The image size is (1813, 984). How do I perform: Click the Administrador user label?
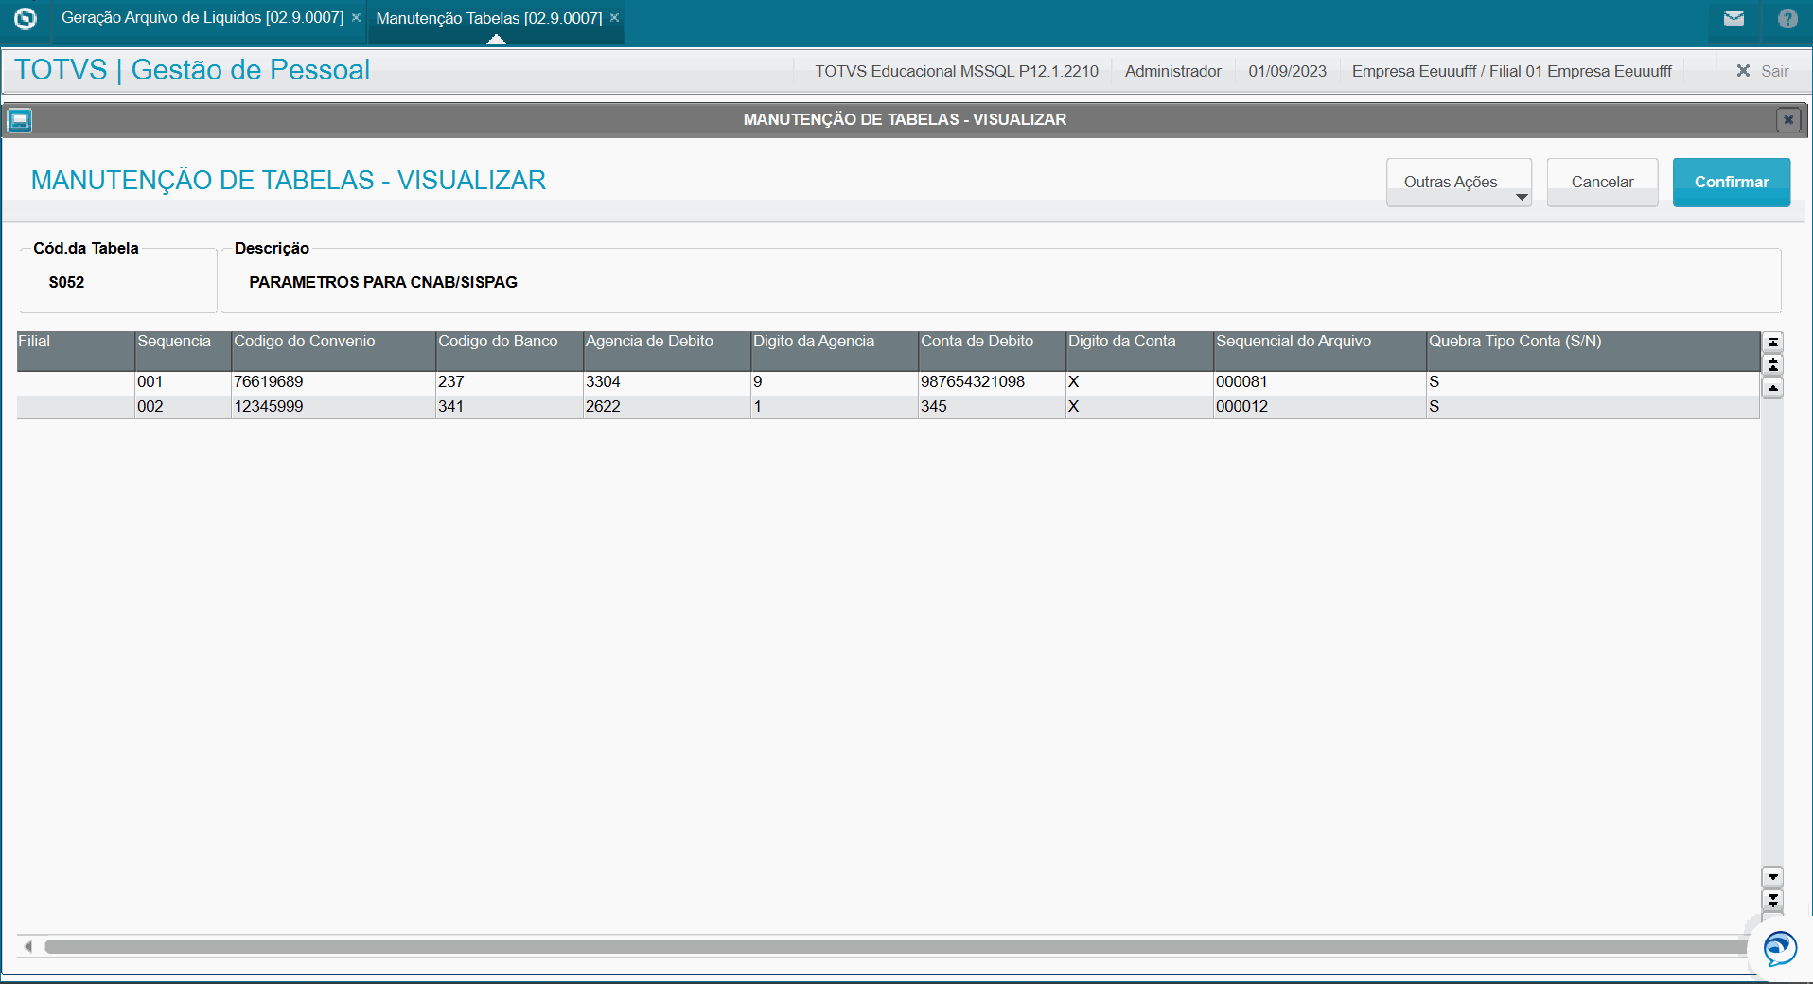1172,71
